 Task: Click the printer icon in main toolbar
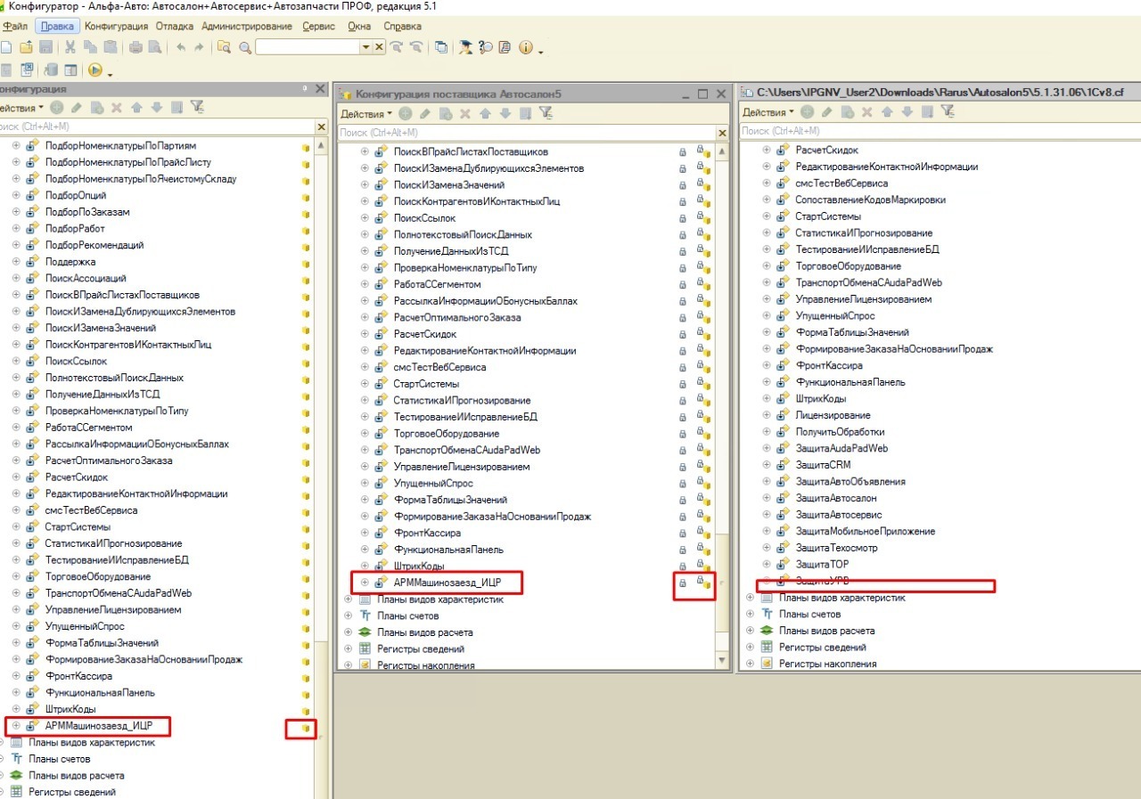pyautogui.click(x=136, y=47)
